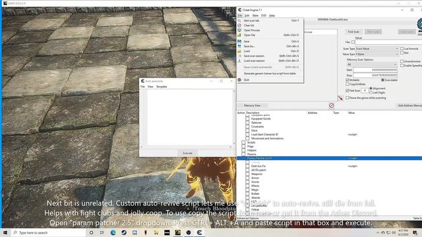Viewport: 422px width, 237px height.
Task: Click the Cortana circle icon on the taskbar
Action: [x=91, y=232]
